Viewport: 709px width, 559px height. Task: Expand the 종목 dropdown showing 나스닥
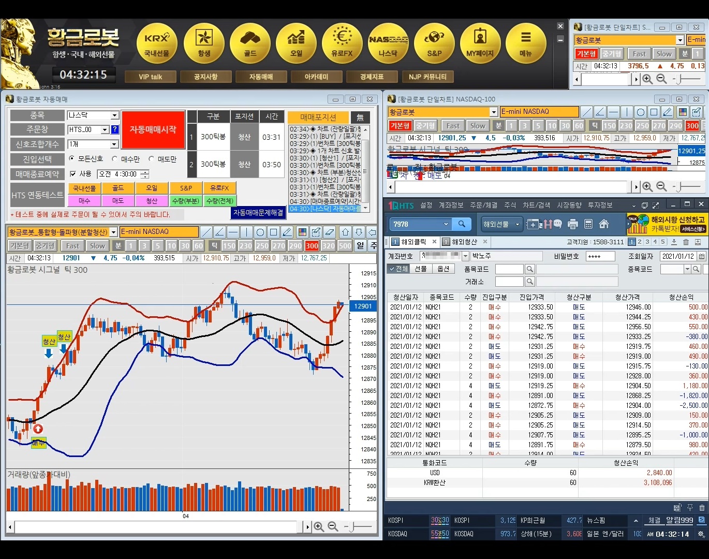[x=114, y=115]
